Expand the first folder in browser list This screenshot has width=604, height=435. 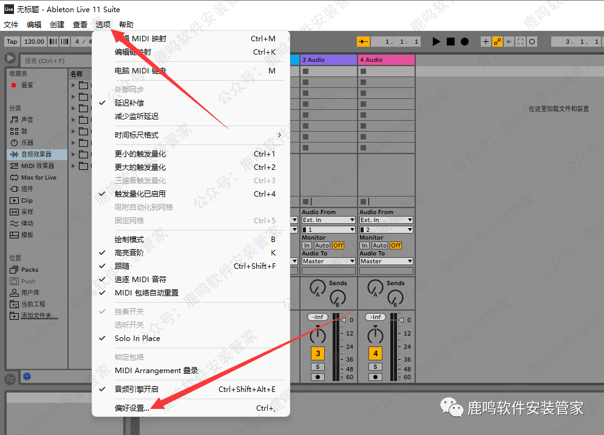[x=73, y=85]
